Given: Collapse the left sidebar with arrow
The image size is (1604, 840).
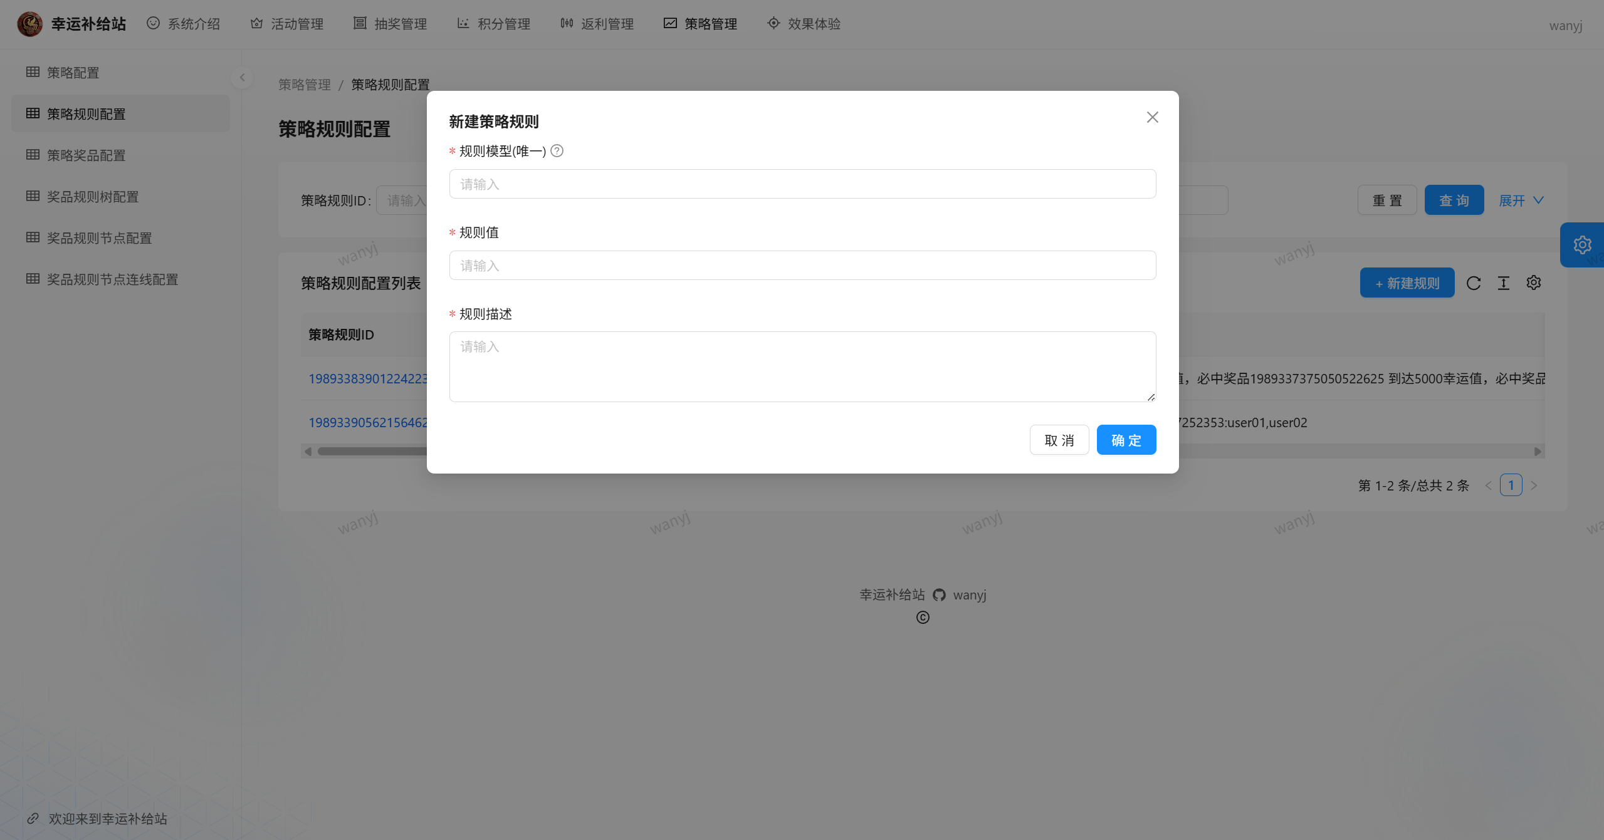Looking at the screenshot, I should (242, 78).
